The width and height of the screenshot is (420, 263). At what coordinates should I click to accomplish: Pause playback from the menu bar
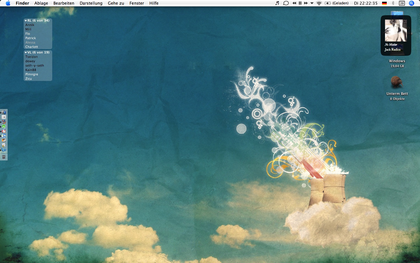[x=300, y=3]
